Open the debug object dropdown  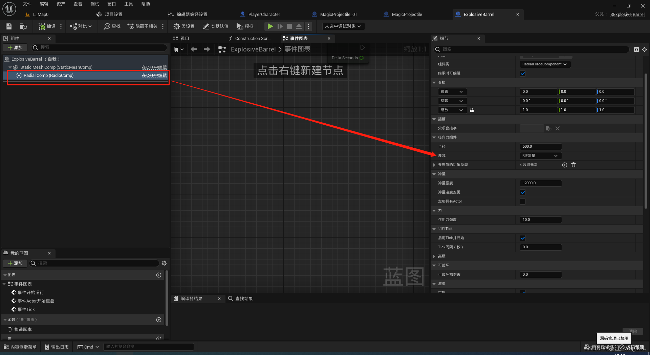pos(343,26)
